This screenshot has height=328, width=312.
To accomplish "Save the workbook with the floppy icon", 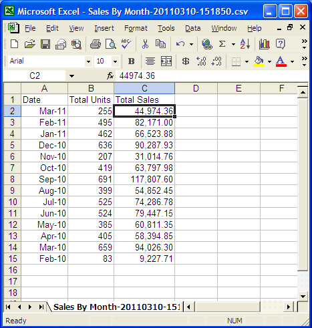I will click(45, 44).
